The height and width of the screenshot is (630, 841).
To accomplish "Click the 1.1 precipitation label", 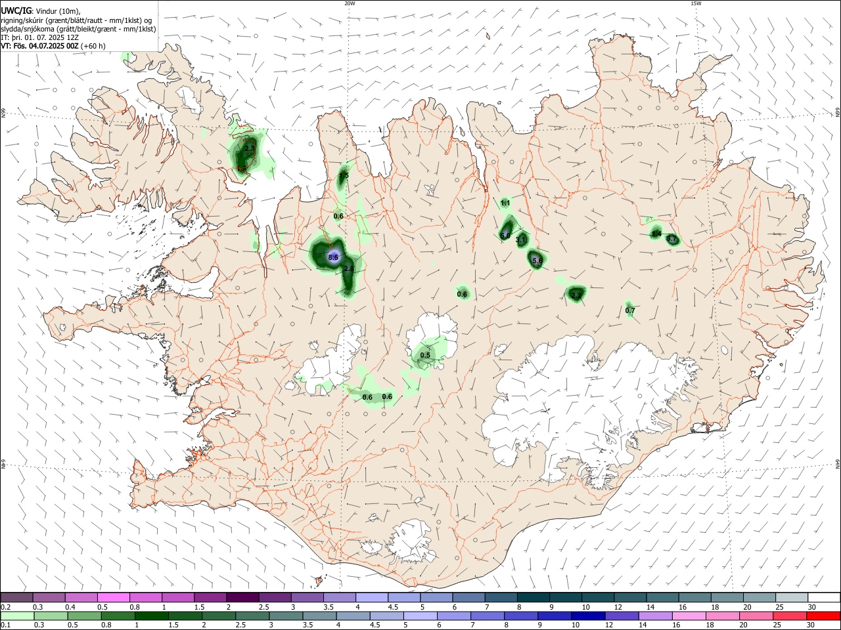I will pos(505,203).
